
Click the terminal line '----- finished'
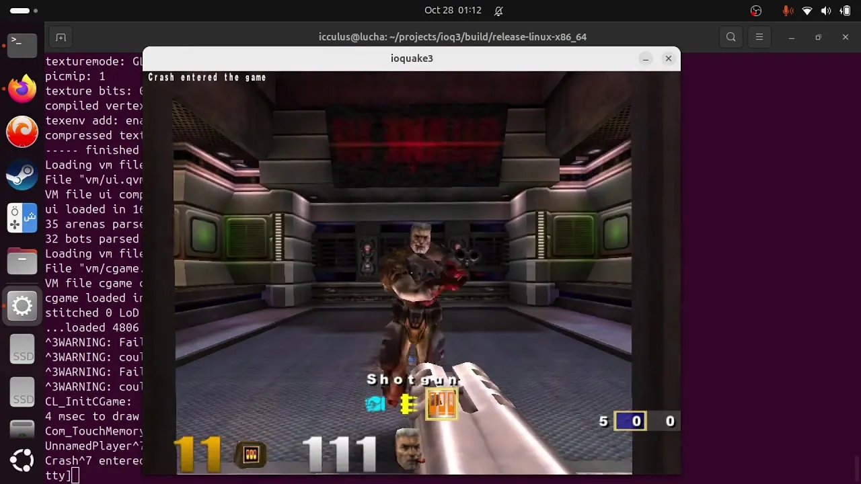(x=92, y=150)
